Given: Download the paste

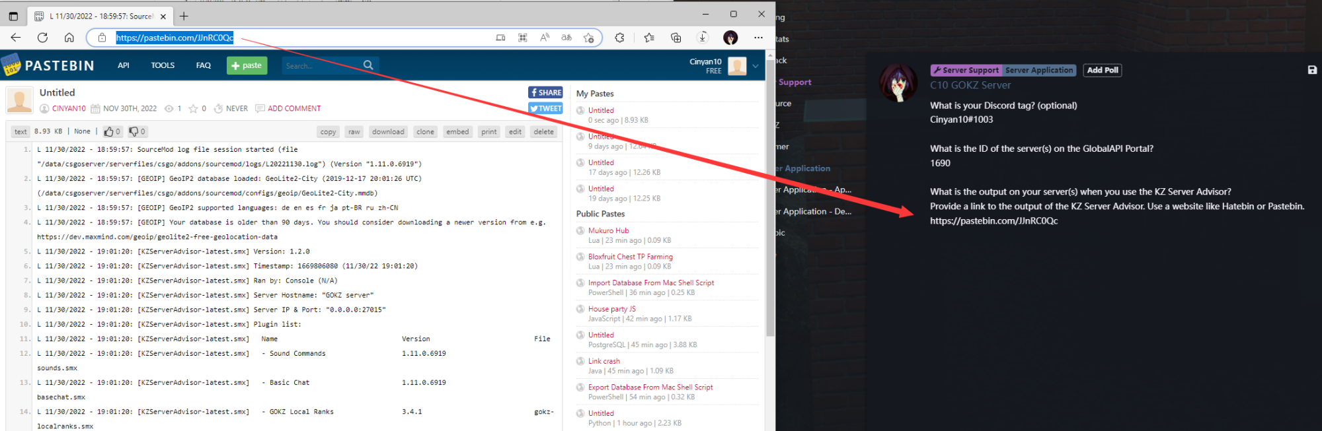Looking at the screenshot, I should click(388, 131).
